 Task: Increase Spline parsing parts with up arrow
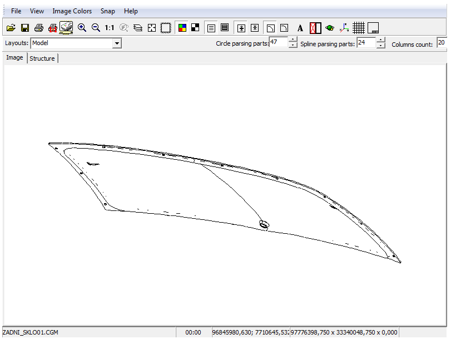pyautogui.click(x=380, y=40)
